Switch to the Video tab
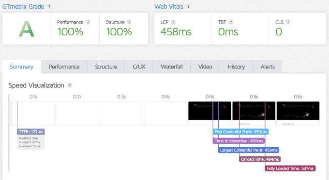 point(205,67)
